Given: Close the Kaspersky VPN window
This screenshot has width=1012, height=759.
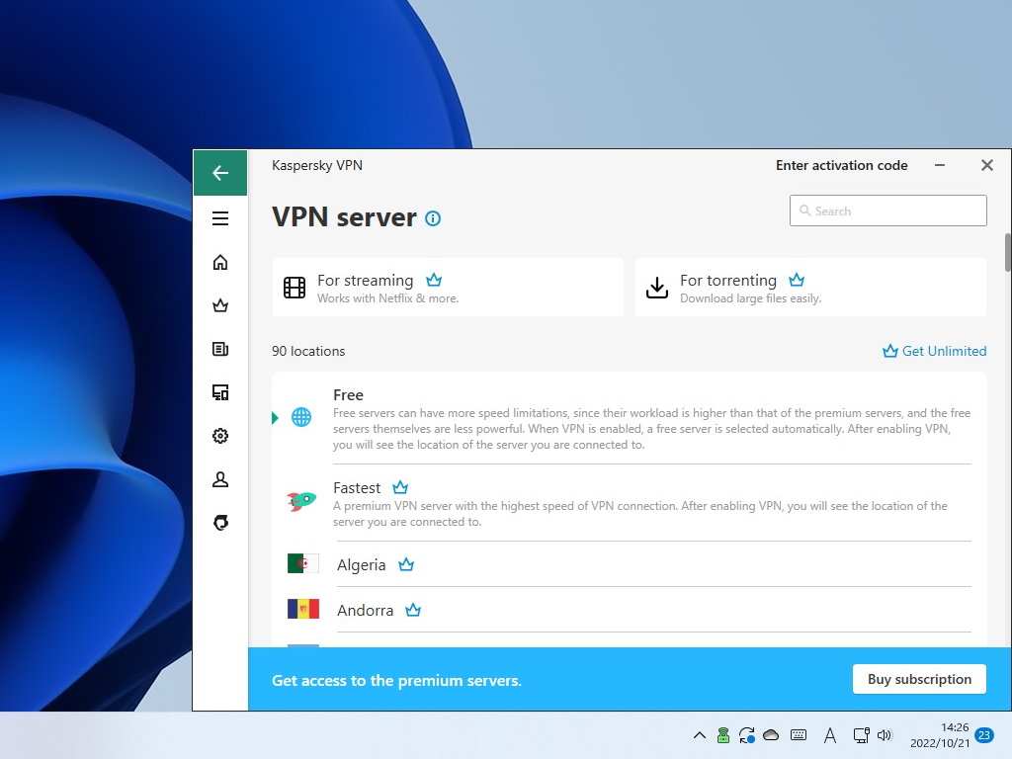Looking at the screenshot, I should (987, 165).
